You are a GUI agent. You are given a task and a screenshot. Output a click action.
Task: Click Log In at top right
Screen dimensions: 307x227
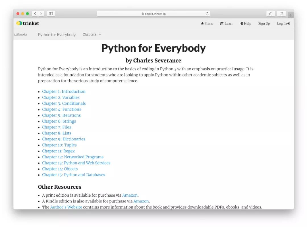pos(283,24)
